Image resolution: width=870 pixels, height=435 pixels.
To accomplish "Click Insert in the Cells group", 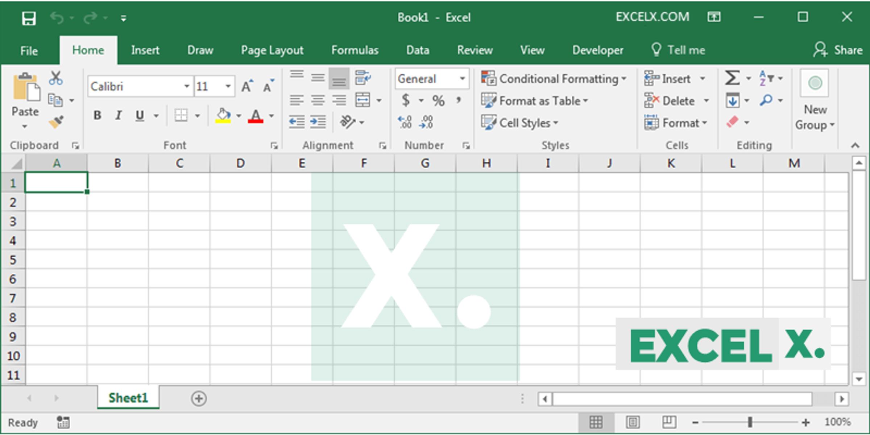I will [675, 78].
